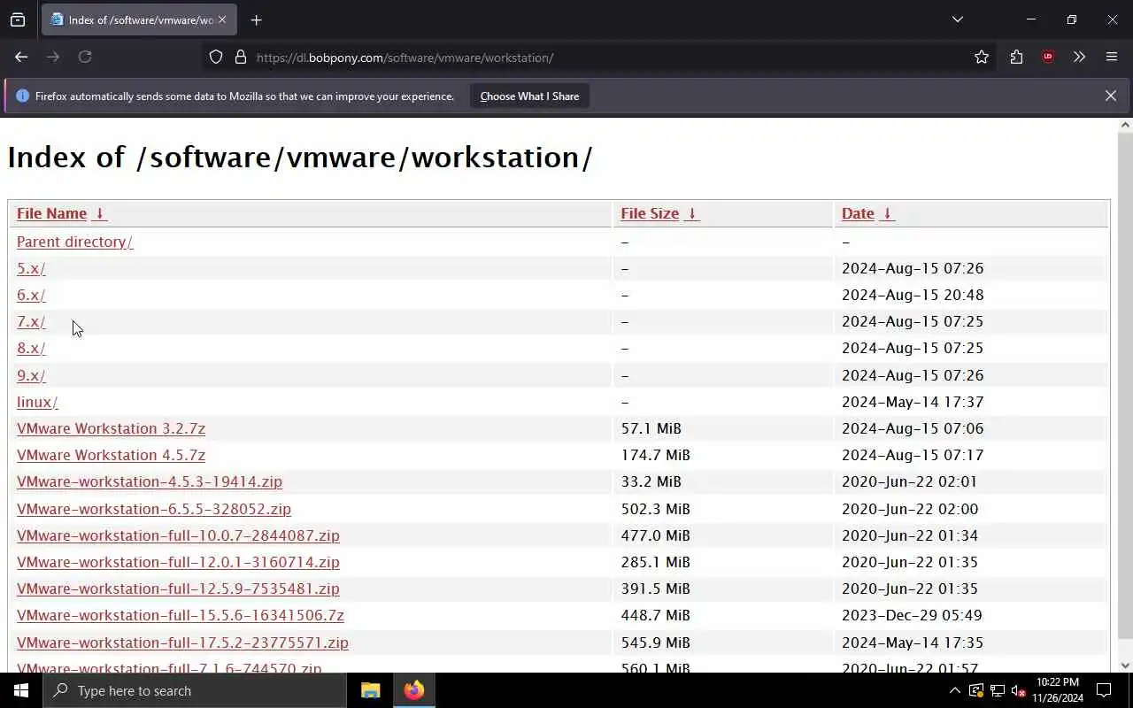Reload the current page
Viewport: 1133px width, 708px height.
85,57
